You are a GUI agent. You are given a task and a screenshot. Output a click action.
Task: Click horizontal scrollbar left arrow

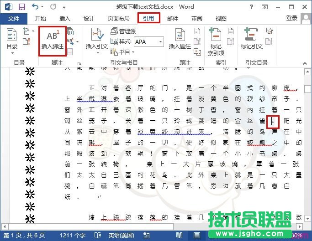coord(5,226)
